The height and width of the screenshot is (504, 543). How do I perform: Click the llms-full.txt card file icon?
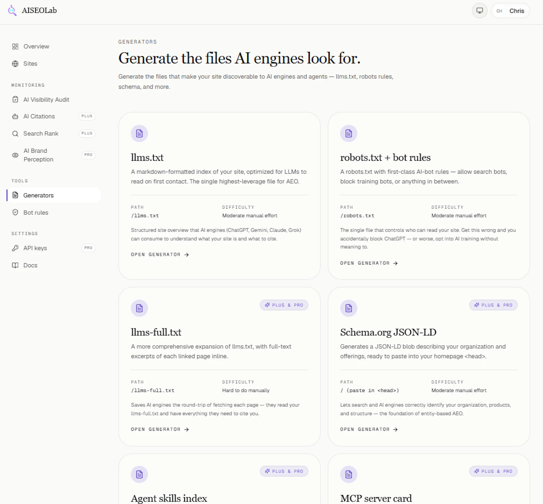click(x=139, y=308)
